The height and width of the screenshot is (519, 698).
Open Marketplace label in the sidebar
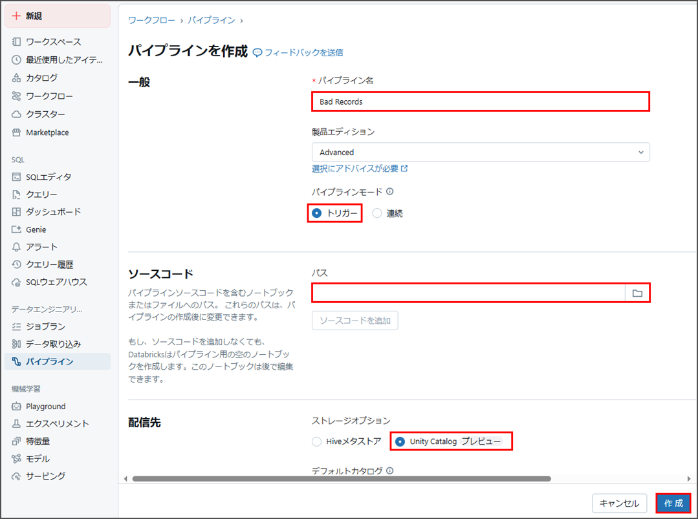48,132
